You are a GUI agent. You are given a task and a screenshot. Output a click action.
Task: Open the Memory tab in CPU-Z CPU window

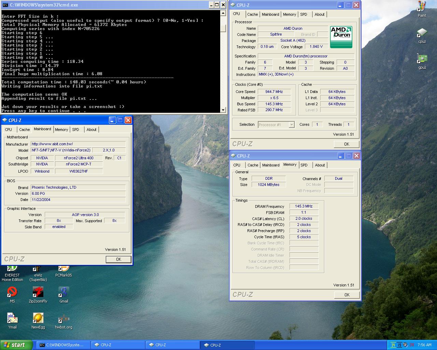pos(290,14)
